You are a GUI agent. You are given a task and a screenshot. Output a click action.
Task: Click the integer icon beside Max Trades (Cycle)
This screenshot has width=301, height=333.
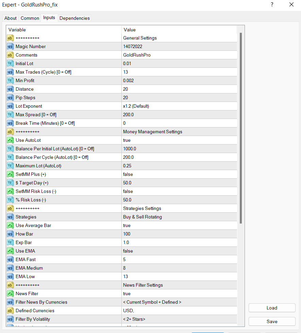pyautogui.click(x=10, y=72)
